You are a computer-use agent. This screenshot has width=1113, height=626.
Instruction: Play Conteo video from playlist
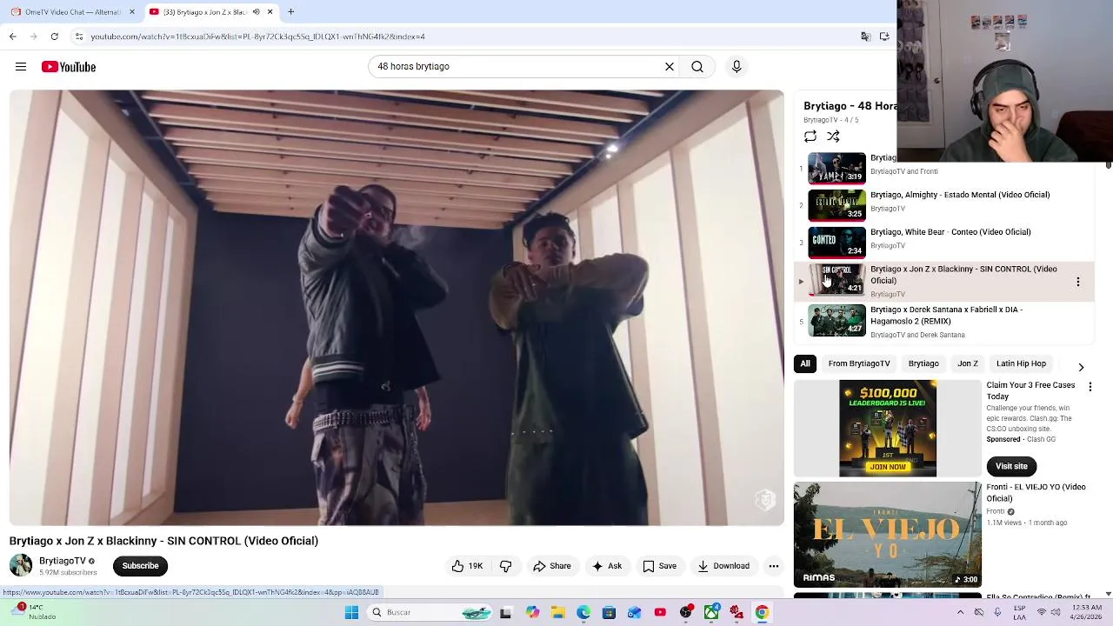[943, 243]
